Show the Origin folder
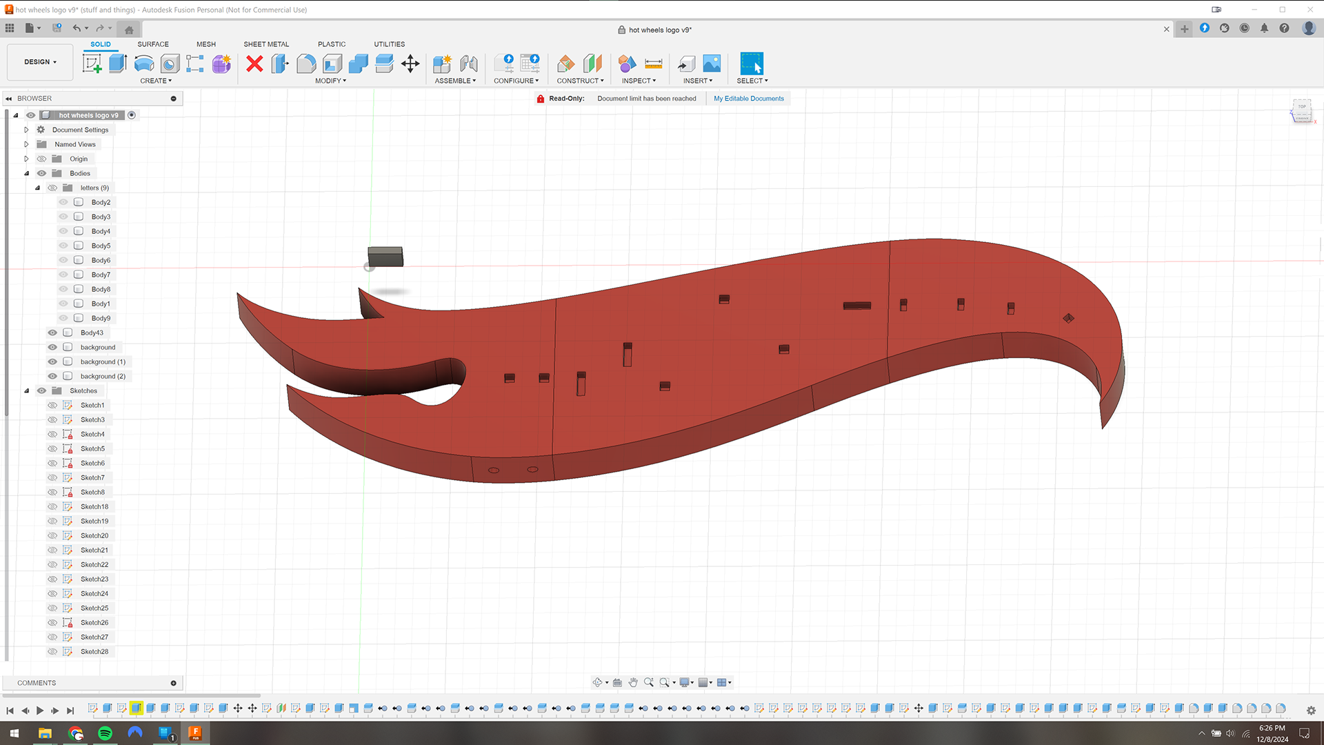This screenshot has width=1324, height=745. (41, 159)
